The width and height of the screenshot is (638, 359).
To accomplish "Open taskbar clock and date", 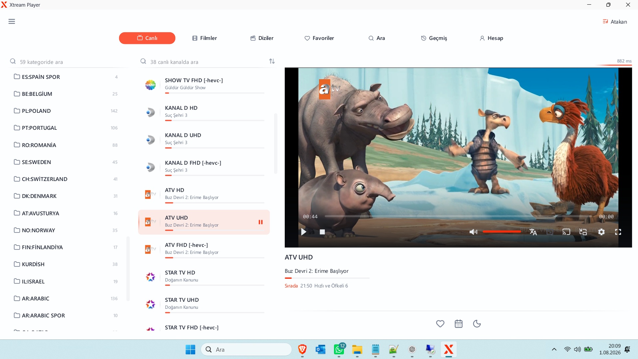I will (x=610, y=349).
